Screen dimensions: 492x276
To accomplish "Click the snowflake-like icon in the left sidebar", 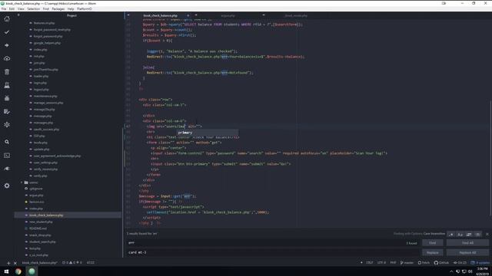I will point(7,124).
